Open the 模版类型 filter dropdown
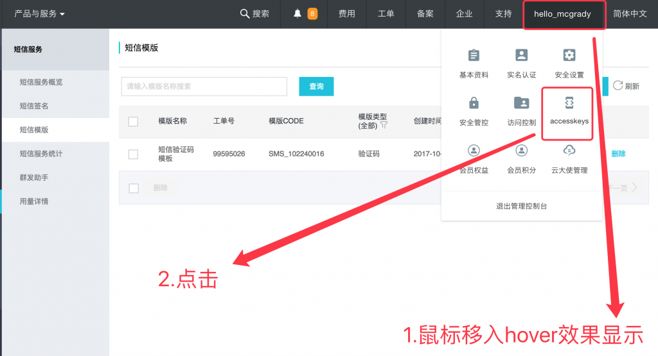 click(384, 126)
